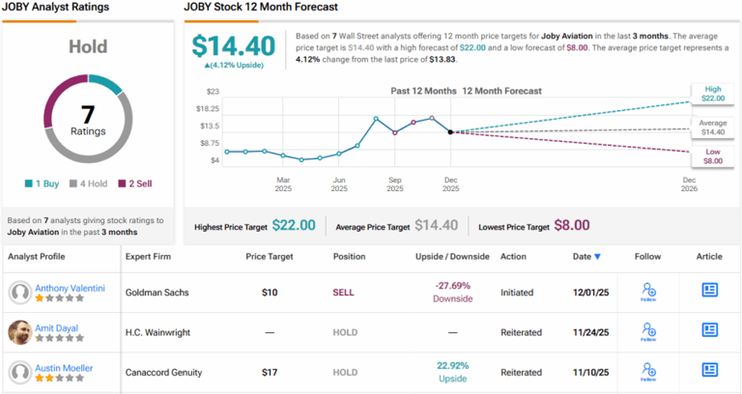Sort table by Date column arrow
This screenshot has width=742, height=394.
(x=596, y=257)
